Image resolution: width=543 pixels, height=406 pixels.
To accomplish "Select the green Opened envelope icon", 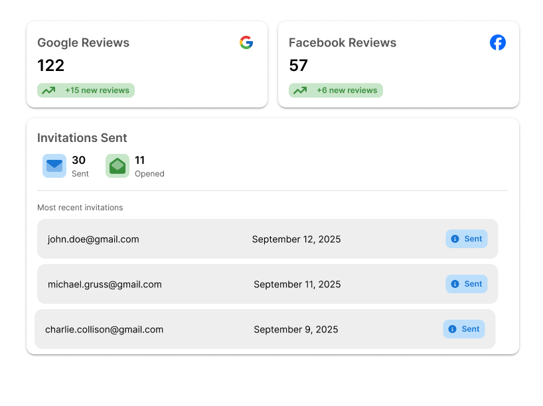I will 117,166.
